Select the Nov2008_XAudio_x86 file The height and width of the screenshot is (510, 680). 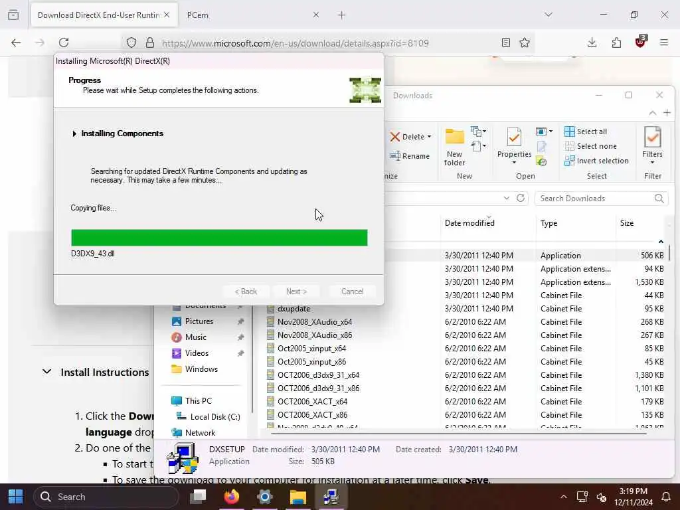coord(314,335)
